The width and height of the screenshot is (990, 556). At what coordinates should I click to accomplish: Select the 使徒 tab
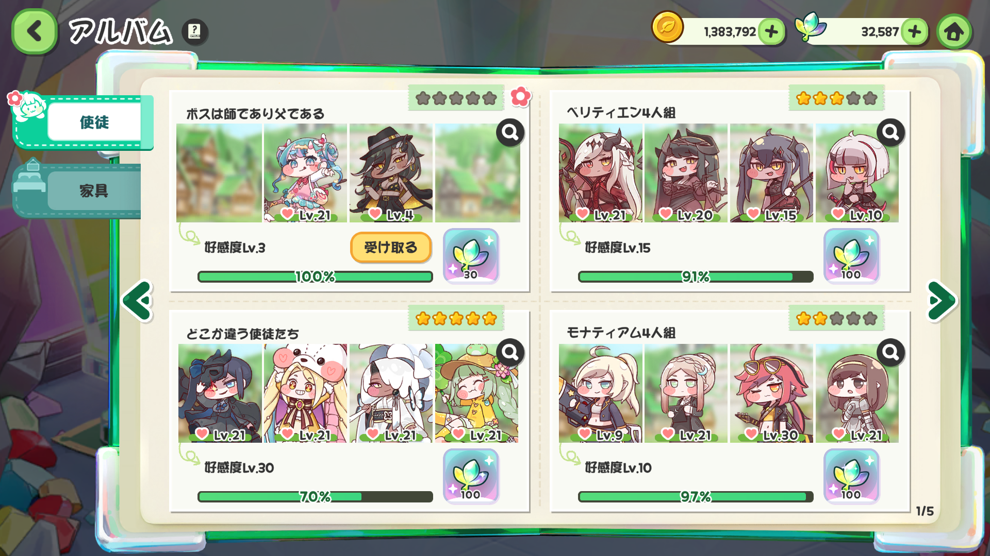pyautogui.click(x=94, y=122)
